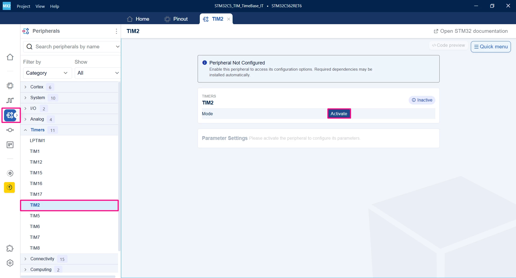Click the Peripheral Not Configured title
Image resolution: width=516 pixels, height=278 pixels.
click(x=237, y=63)
